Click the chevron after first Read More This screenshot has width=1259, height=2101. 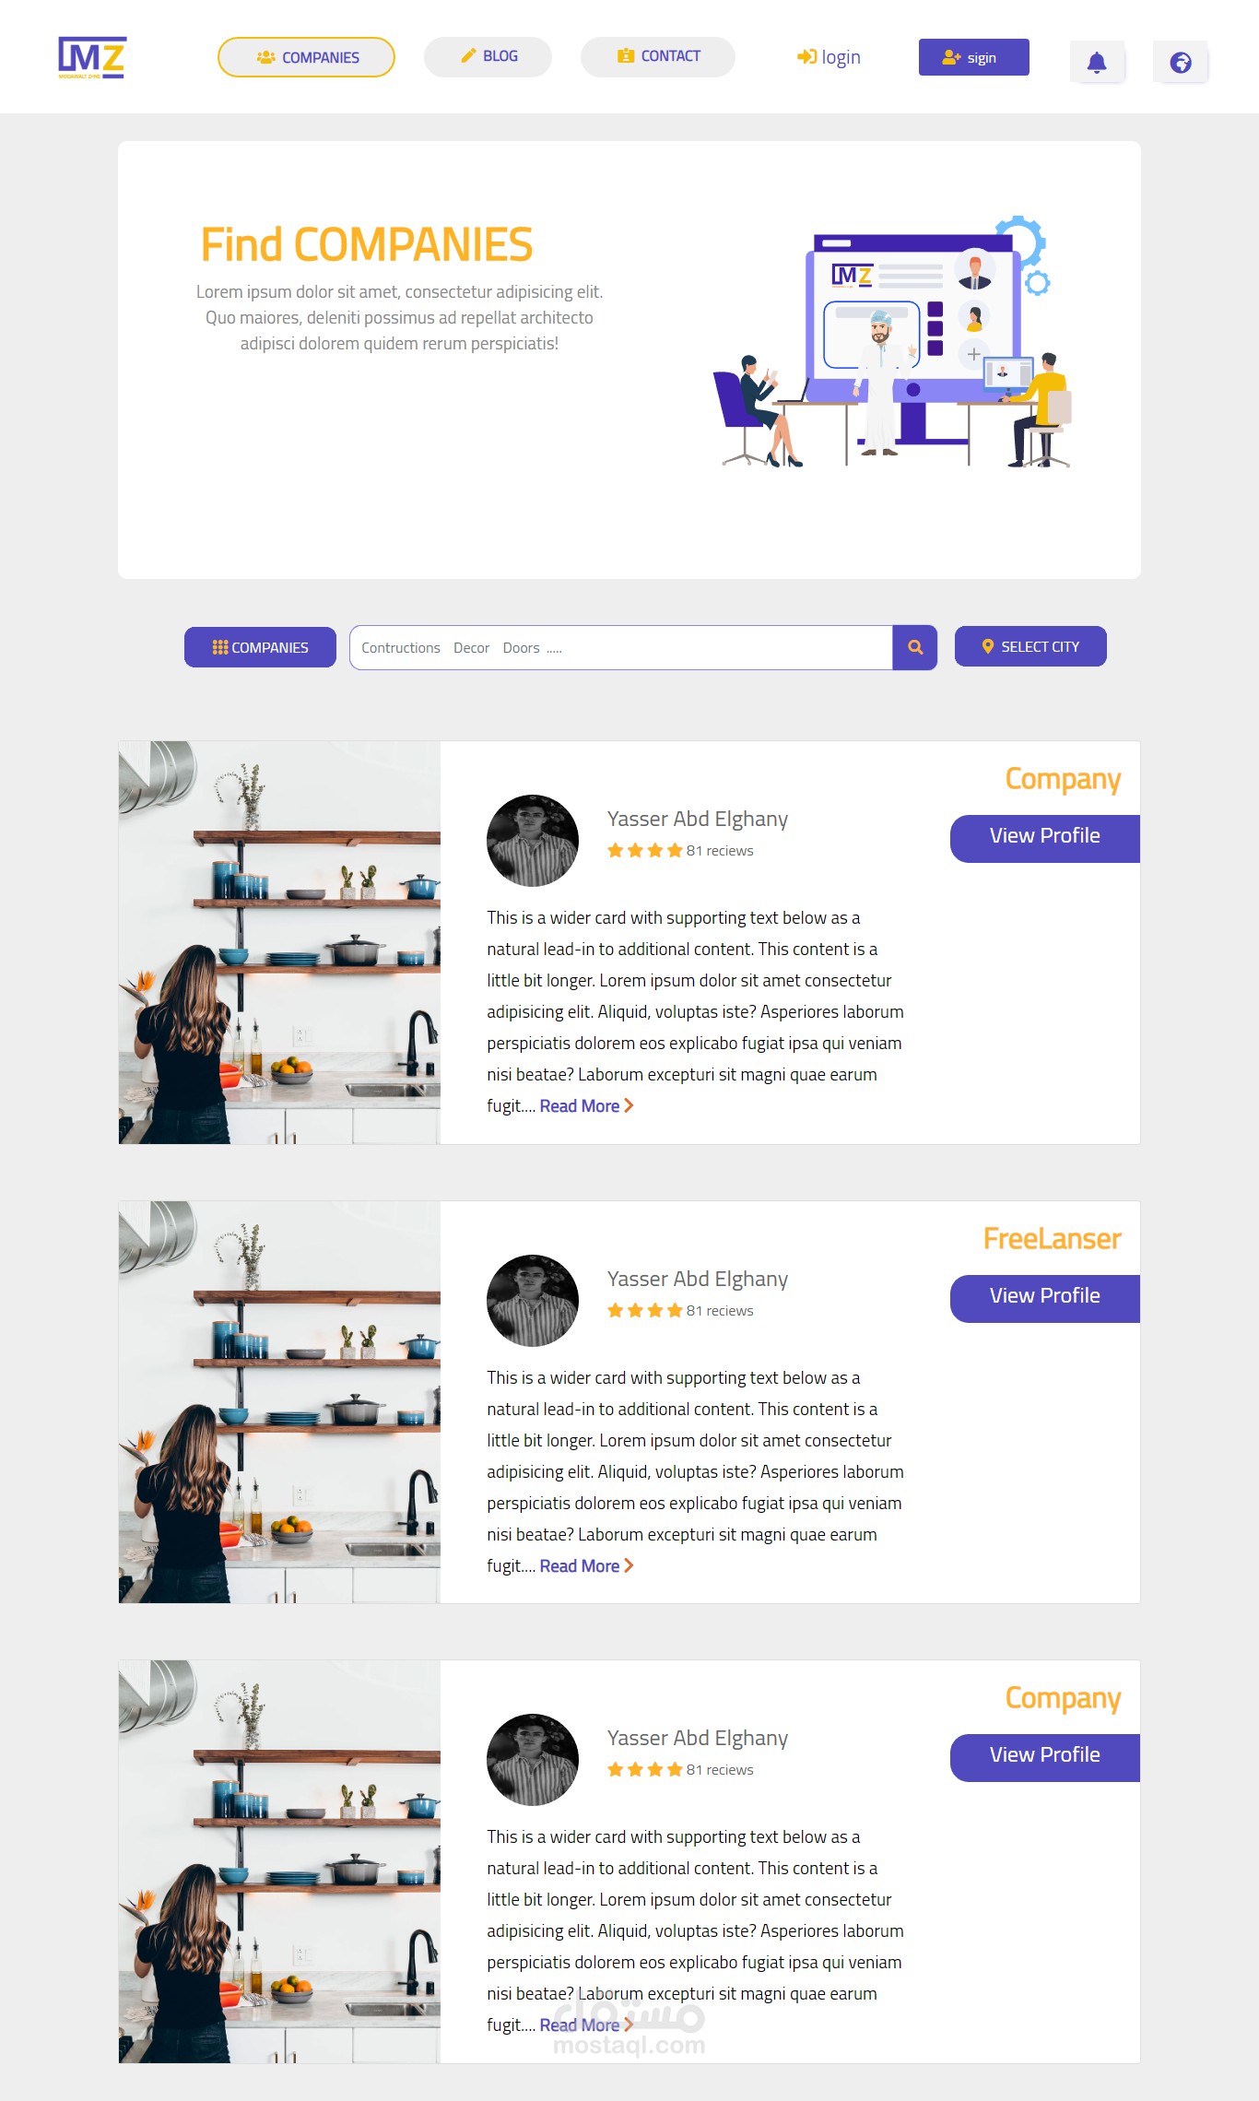tap(629, 1105)
